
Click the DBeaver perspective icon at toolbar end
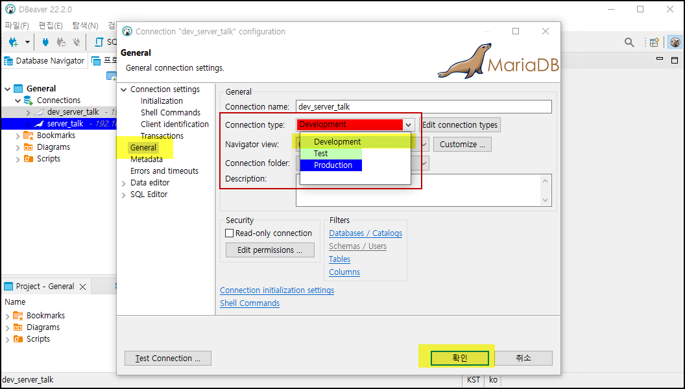pyautogui.click(x=675, y=42)
